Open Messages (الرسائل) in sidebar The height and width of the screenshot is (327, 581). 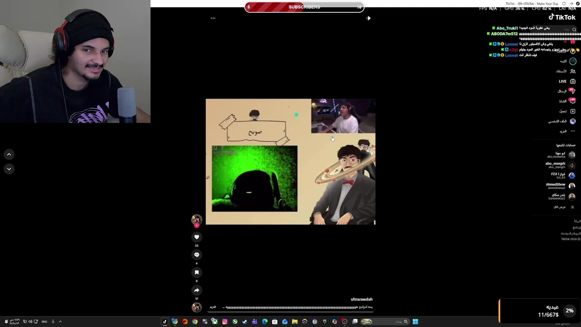click(x=566, y=91)
